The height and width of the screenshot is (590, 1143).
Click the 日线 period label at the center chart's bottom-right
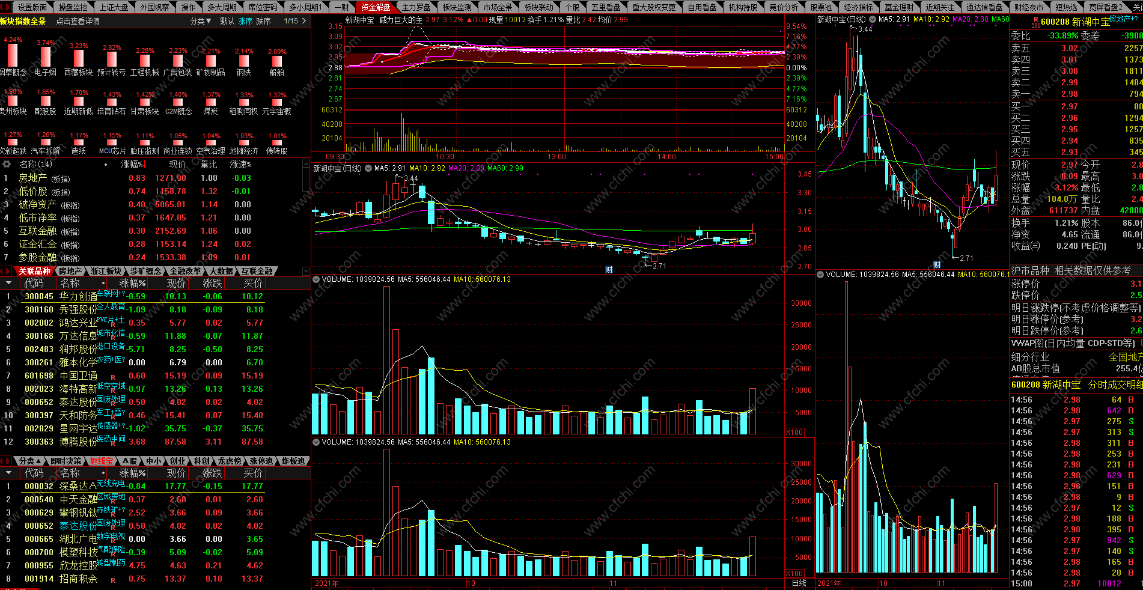tap(799, 583)
